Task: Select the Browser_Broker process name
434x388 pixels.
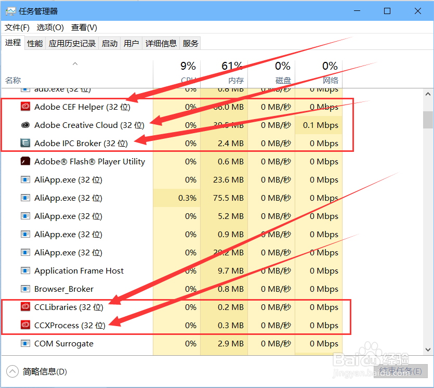Action: coord(63,289)
